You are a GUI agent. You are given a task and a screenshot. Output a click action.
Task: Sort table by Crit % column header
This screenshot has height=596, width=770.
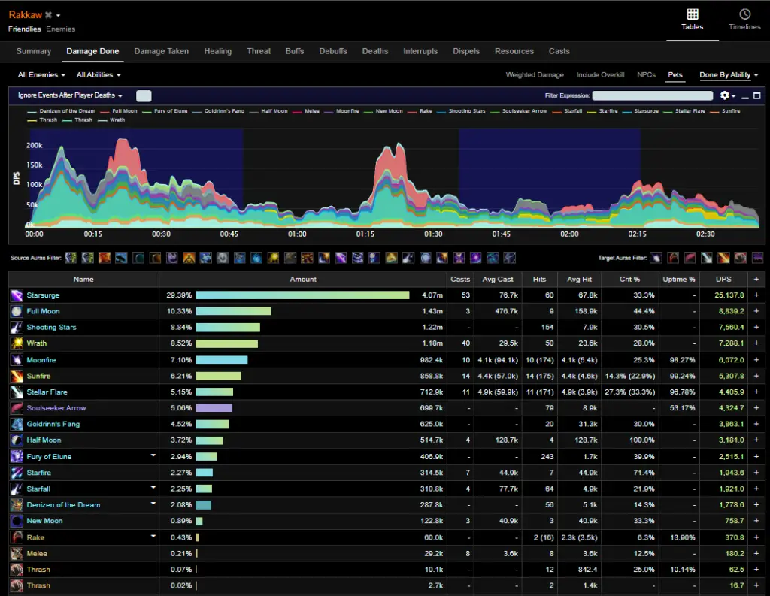629,279
